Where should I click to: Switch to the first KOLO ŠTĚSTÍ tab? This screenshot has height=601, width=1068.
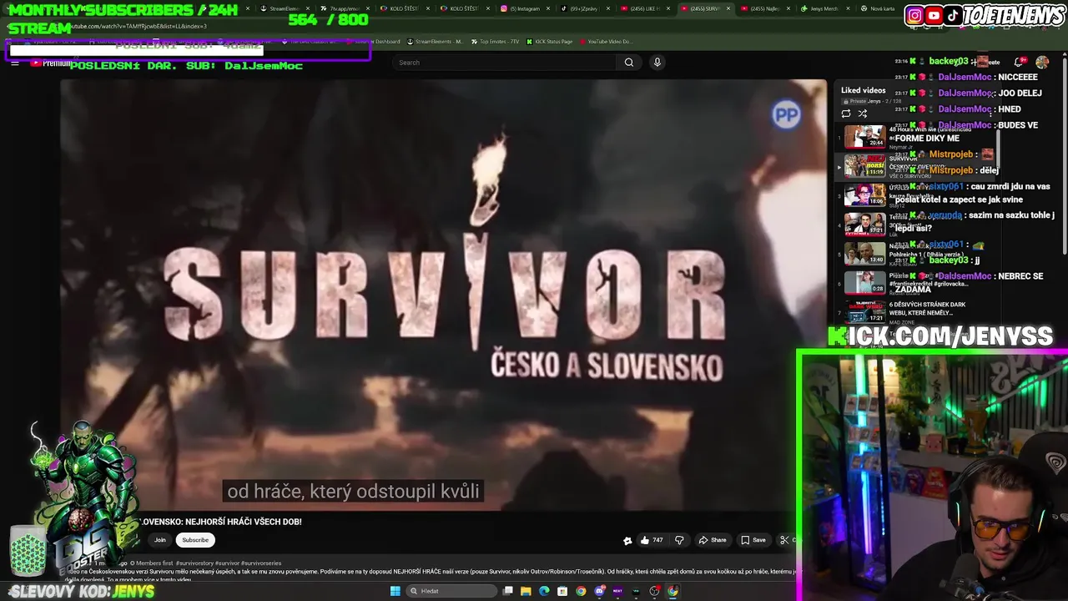coord(404,8)
